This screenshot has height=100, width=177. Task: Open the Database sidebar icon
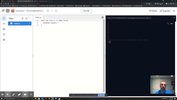point(4,34)
